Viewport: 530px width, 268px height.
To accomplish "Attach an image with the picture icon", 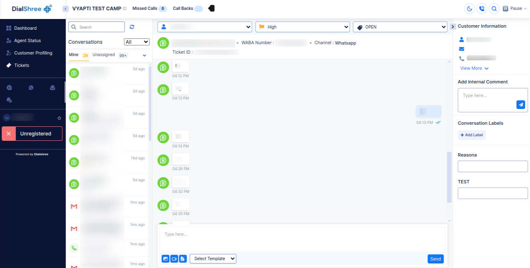I will pos(166,259).
